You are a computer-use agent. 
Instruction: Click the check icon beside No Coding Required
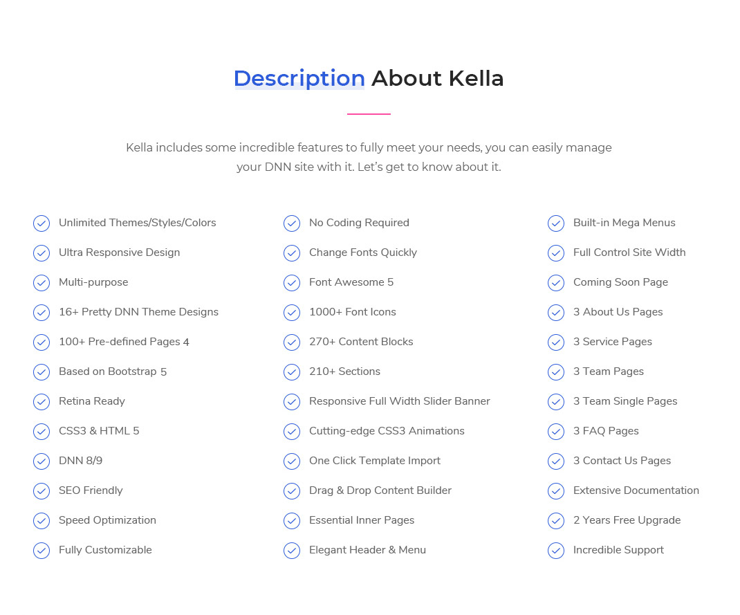(x=292, y=223)
